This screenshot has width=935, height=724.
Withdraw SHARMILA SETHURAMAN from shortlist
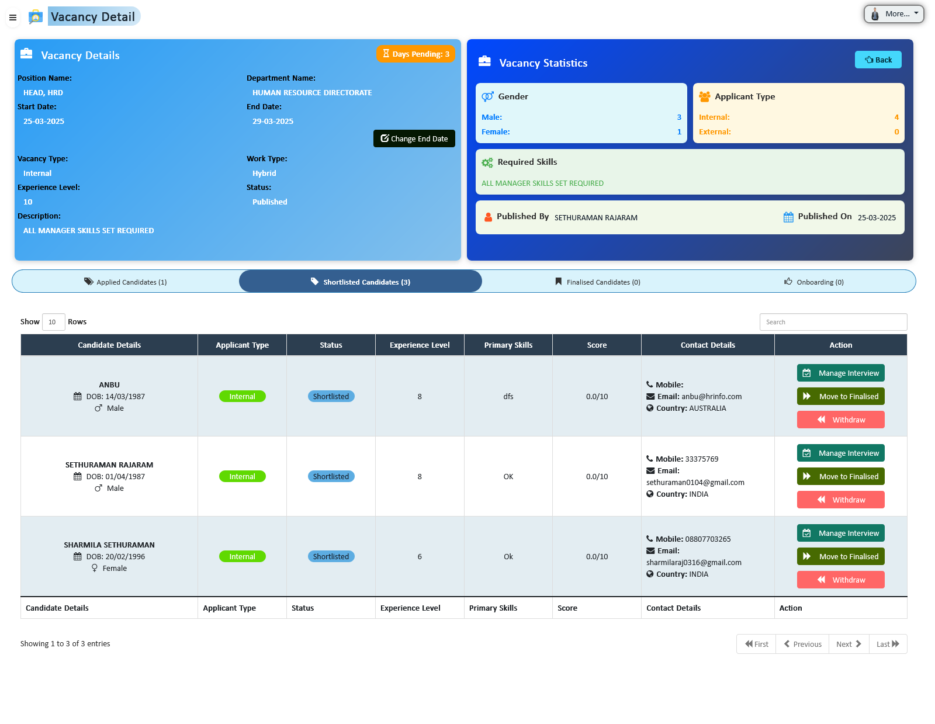(840, 579)
